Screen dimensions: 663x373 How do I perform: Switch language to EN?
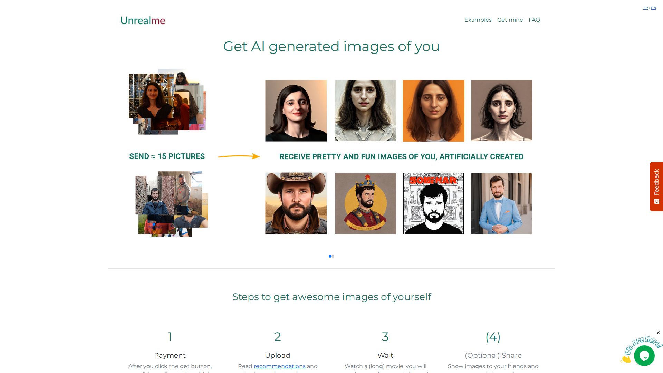coord(653,8)
